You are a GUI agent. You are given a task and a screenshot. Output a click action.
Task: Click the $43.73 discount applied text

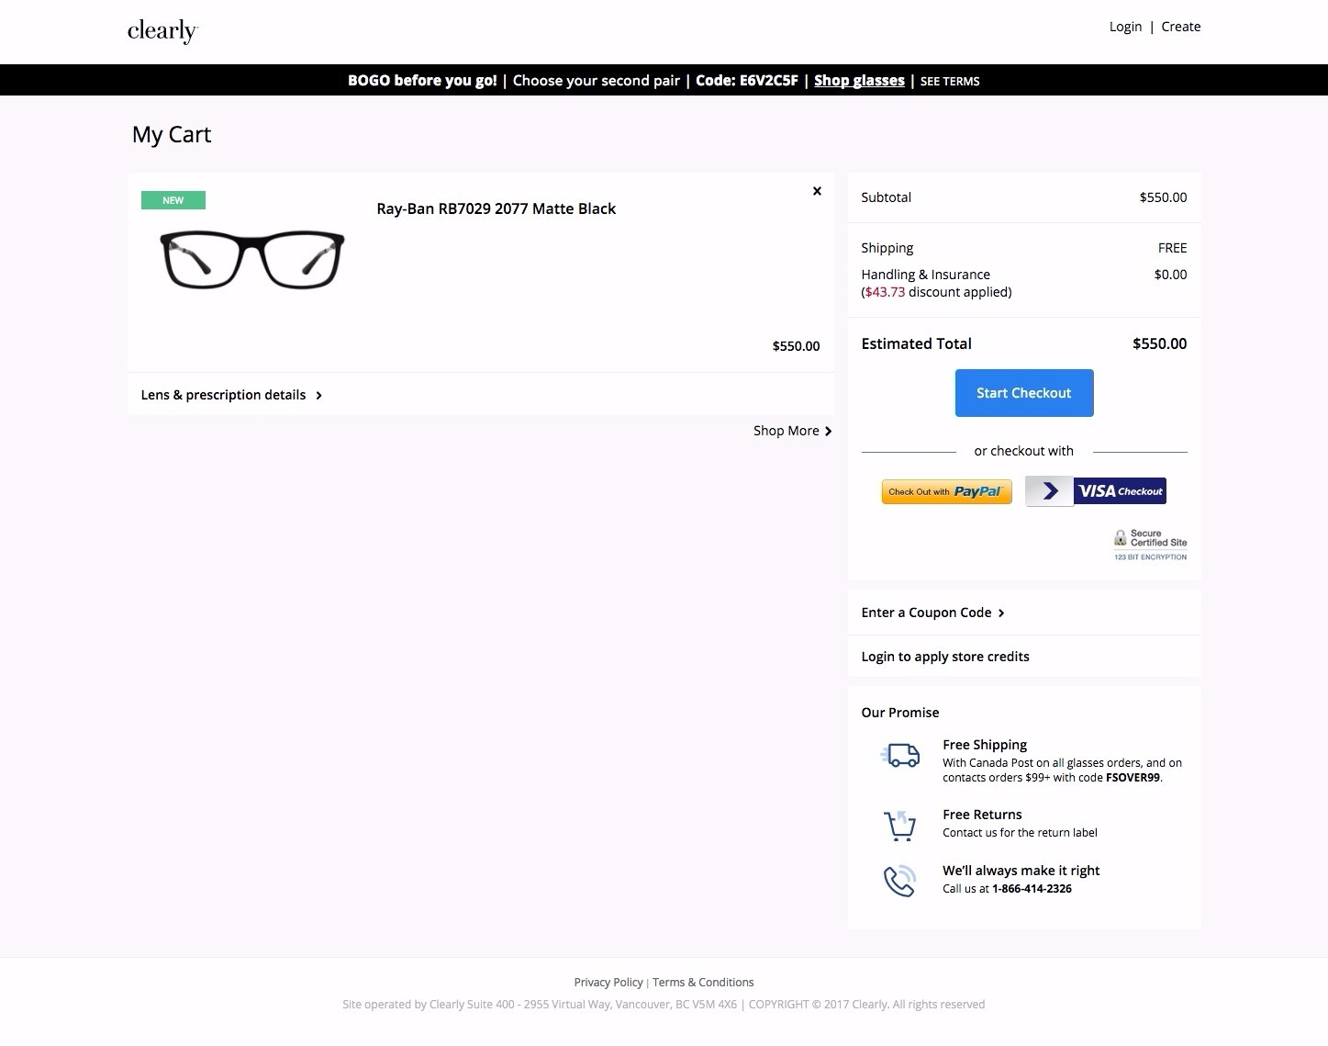click(936, 292)
